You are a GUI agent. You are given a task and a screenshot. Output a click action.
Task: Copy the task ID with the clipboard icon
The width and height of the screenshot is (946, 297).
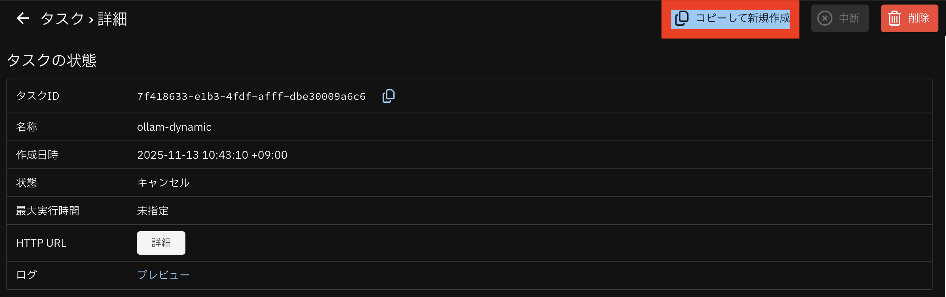tap(388, 96)
